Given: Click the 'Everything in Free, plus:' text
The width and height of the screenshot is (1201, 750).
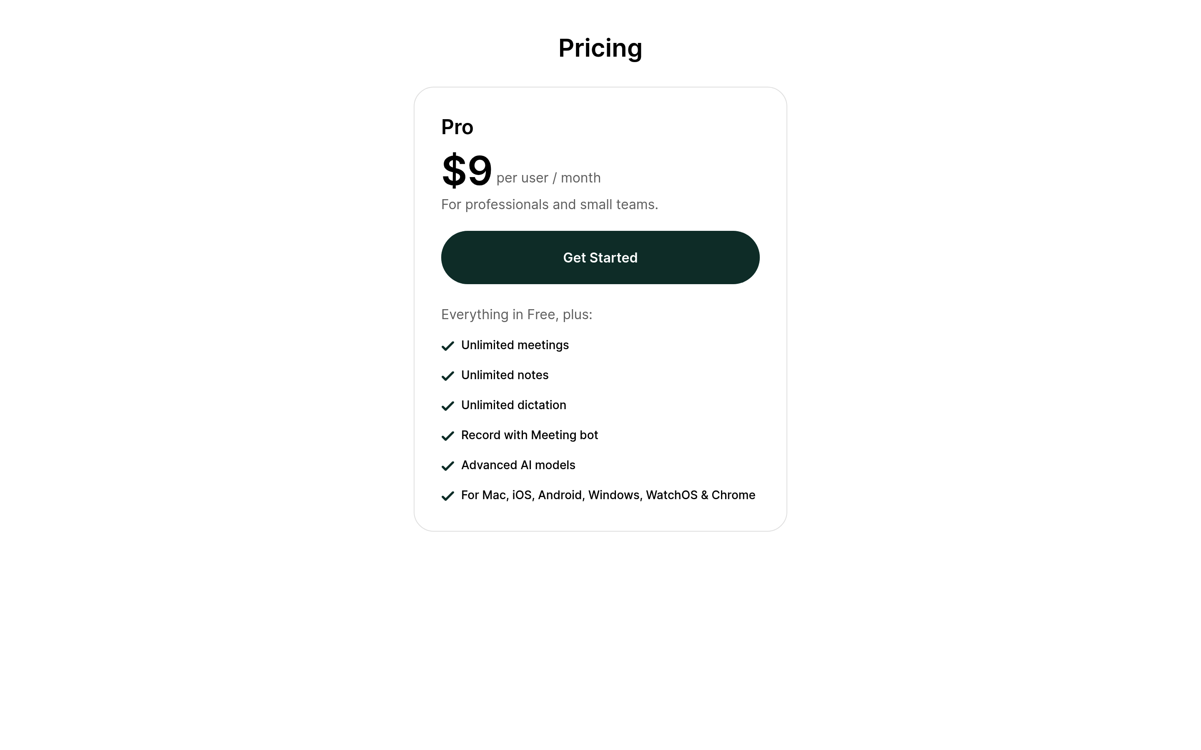Looking at the screenshot, I should (x=517, y=315).
